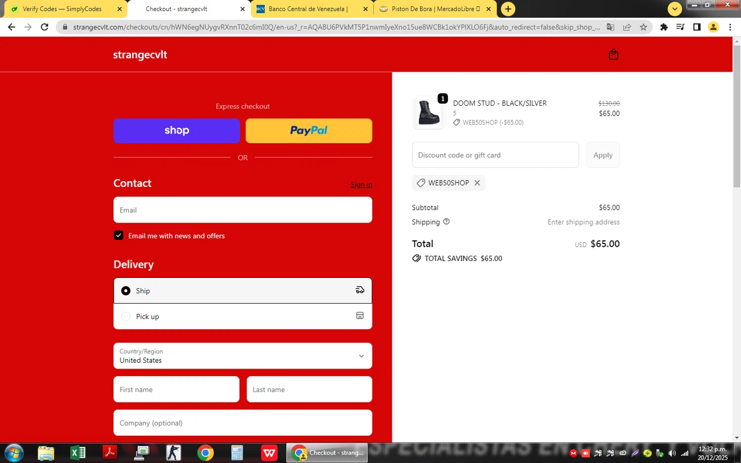
Task: Click the Sign in link
Action: pos(362,185)
